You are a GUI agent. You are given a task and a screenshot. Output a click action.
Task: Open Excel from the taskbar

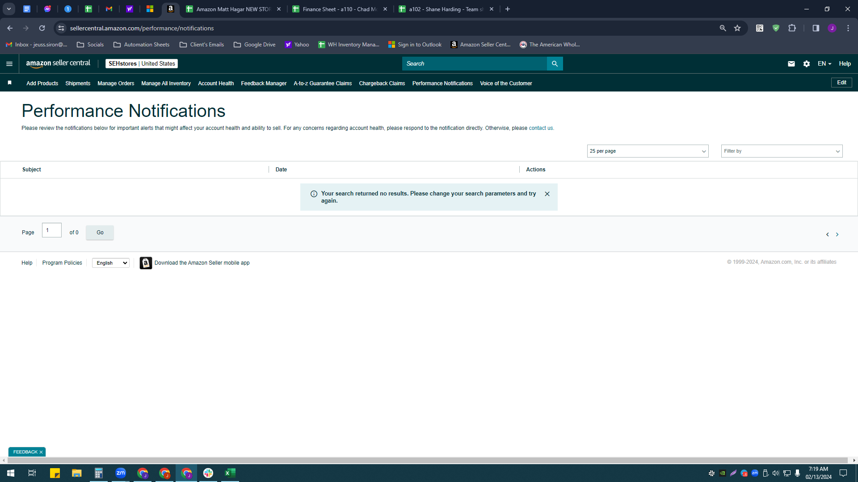pos(230,473)
